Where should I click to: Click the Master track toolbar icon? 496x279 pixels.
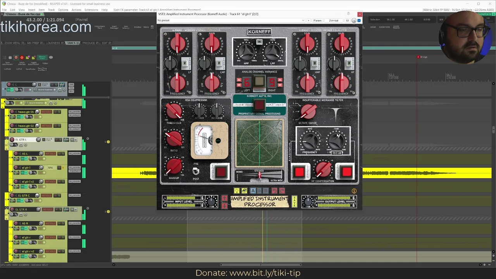coord(42,57)
